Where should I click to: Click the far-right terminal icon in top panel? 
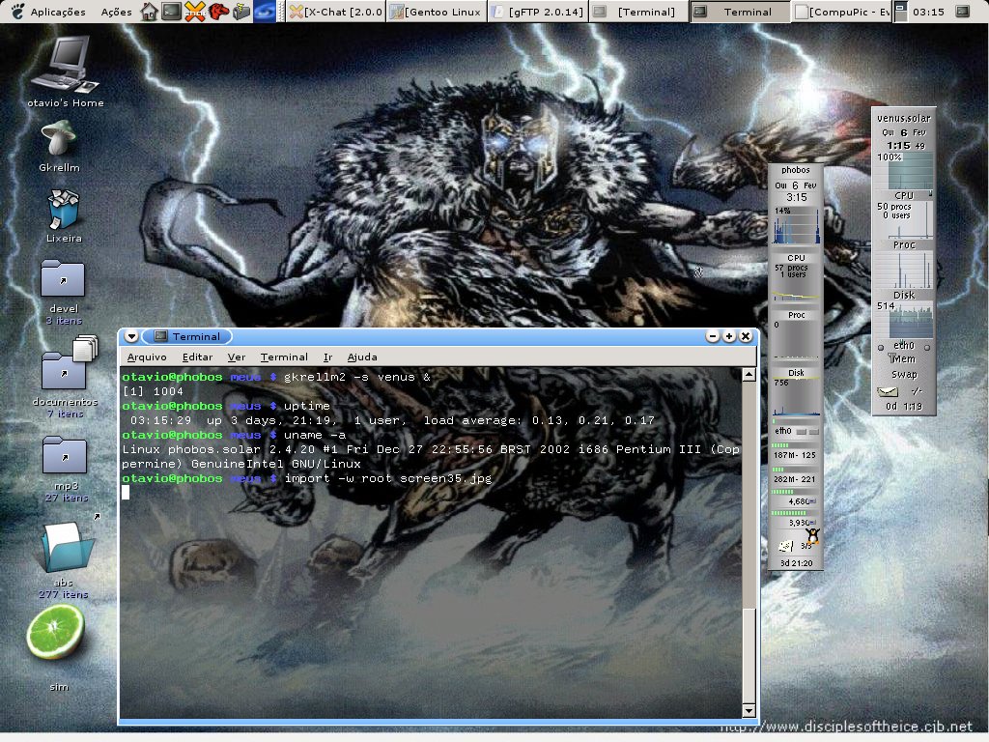963,12
